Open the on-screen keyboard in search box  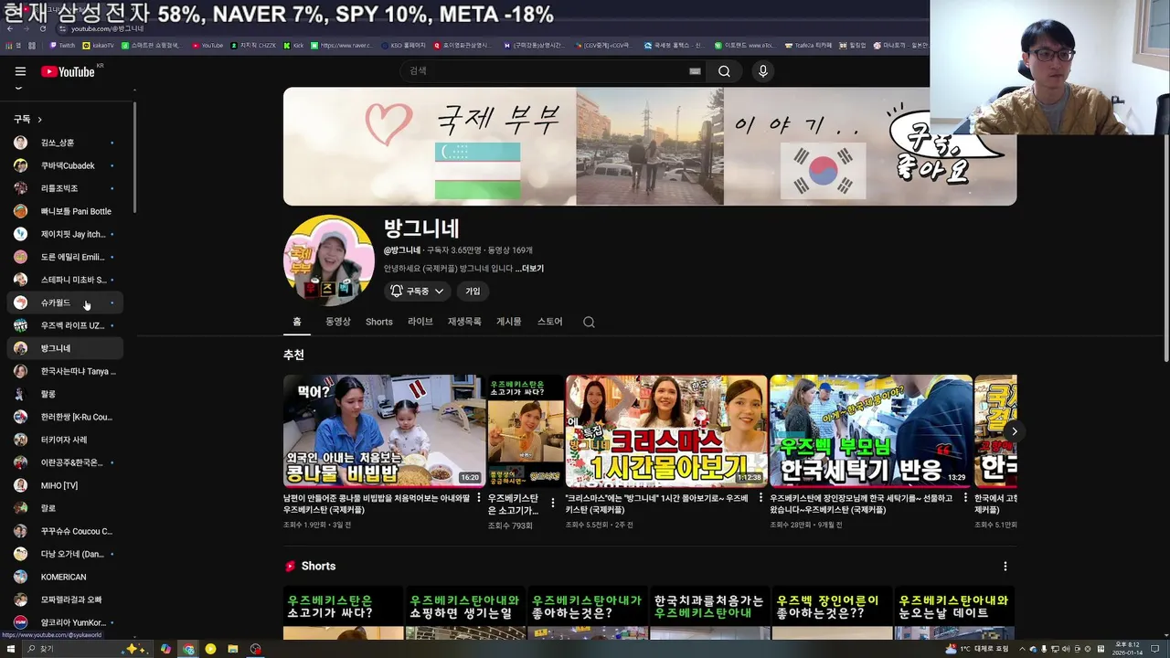695,71
